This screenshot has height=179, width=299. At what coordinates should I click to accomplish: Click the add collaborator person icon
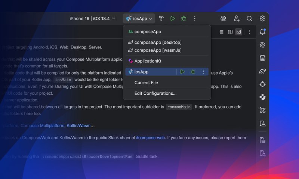pyautogui.click(x=237, y=18)
